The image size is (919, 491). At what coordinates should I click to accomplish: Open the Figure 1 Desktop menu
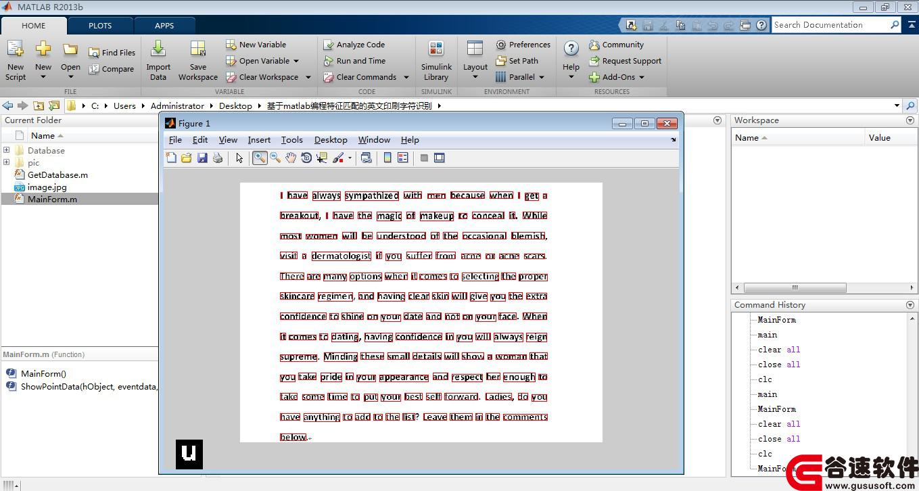tap(331, 140)
